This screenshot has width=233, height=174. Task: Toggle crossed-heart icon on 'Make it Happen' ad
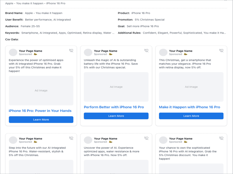(x=221, y=51)
